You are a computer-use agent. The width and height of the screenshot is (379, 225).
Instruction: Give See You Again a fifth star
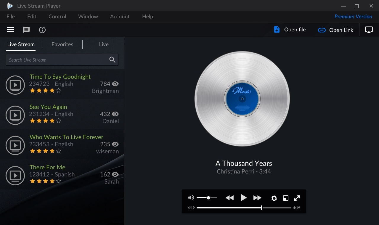click(59, 120)
